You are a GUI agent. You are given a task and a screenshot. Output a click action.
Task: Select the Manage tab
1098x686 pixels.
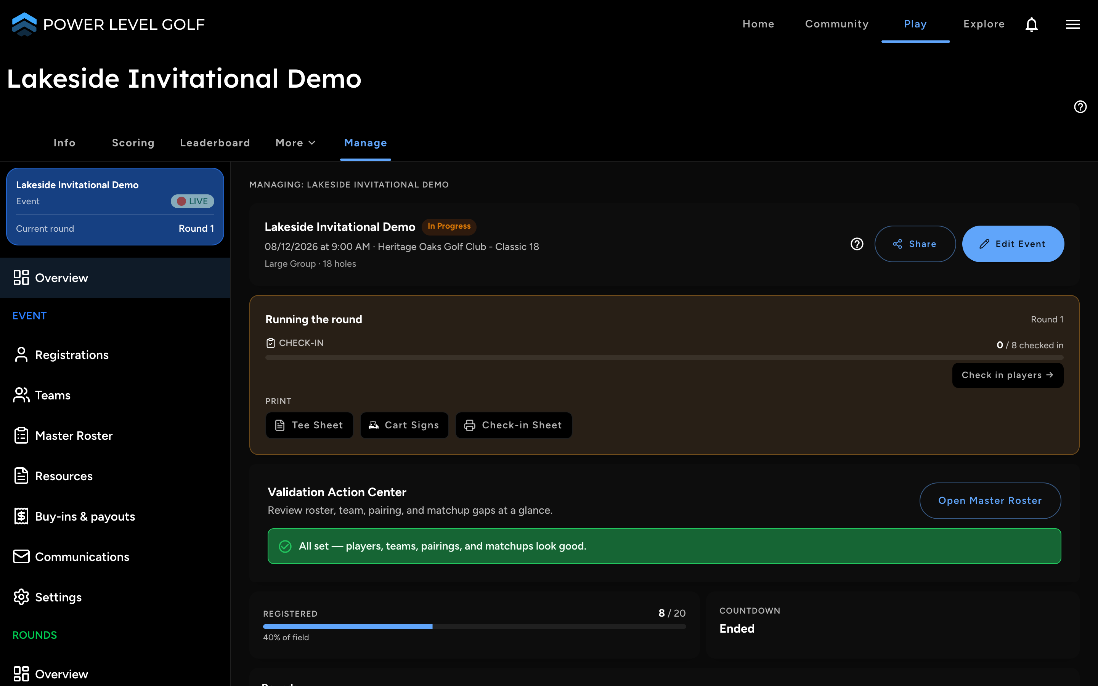click(x=365, y=143)
